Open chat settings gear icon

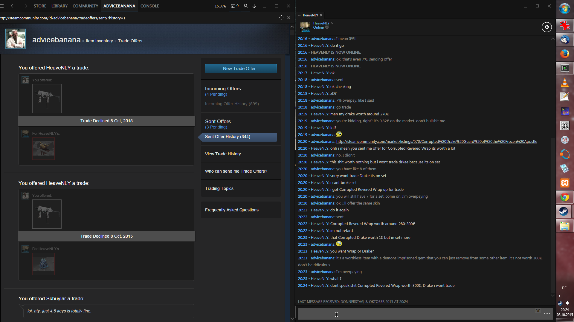pyautogui.click(x=546, y=27)
